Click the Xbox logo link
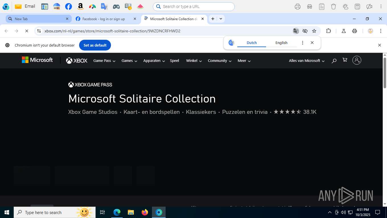Viewport: 387px width, 218px height. 77,60
